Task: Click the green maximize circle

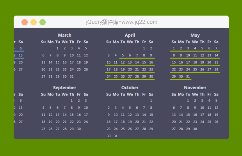Action: (x=43, y=22)
